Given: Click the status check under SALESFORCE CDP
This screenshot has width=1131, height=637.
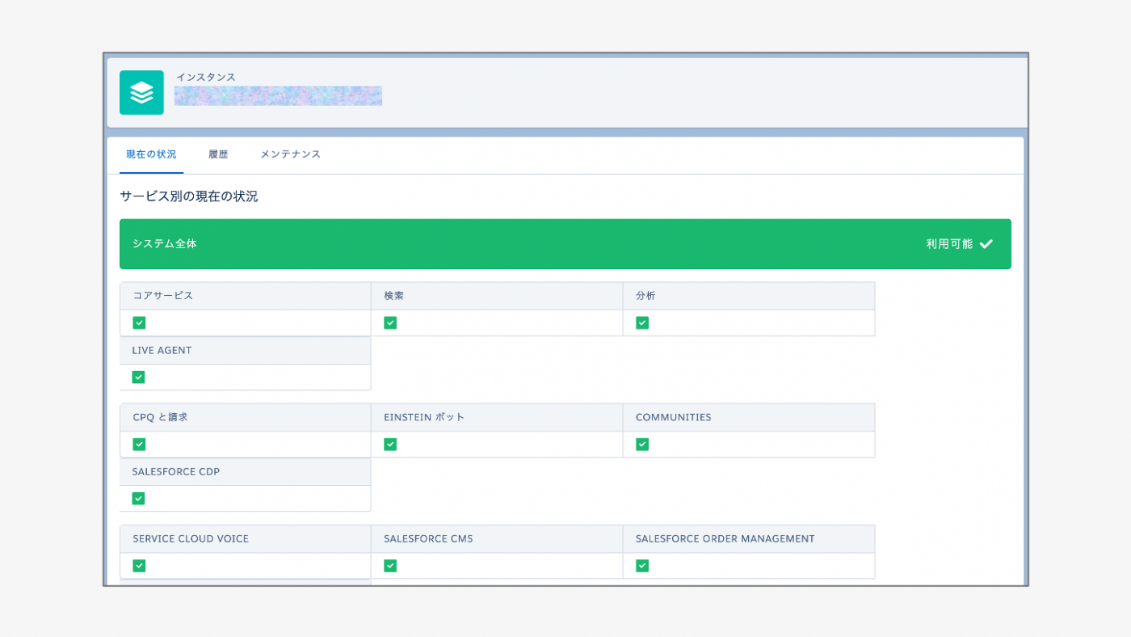Looking at the screenshot, I should click(138, 498).
